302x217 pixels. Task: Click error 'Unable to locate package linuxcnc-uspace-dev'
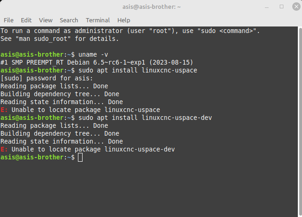(x=93, y=150)
